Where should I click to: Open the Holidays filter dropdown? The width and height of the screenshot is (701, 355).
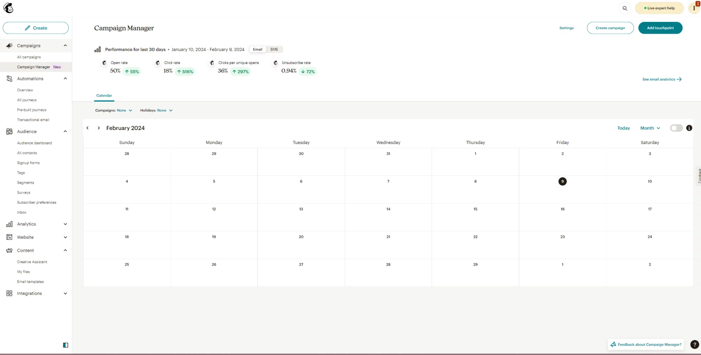coord(156,110)
